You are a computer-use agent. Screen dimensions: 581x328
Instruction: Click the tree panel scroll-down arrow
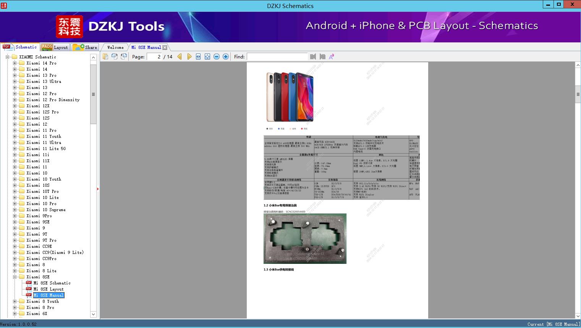(93, 314)
